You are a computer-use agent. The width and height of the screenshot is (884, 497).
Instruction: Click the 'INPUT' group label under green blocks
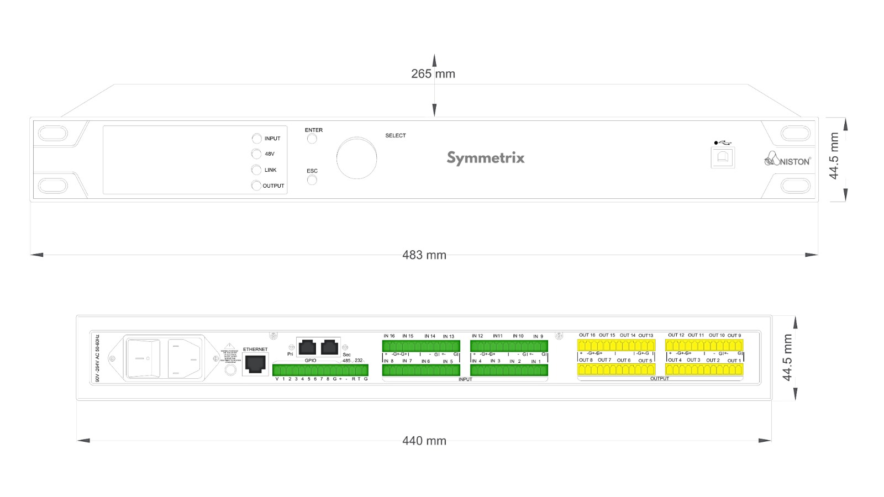(465, 379)
